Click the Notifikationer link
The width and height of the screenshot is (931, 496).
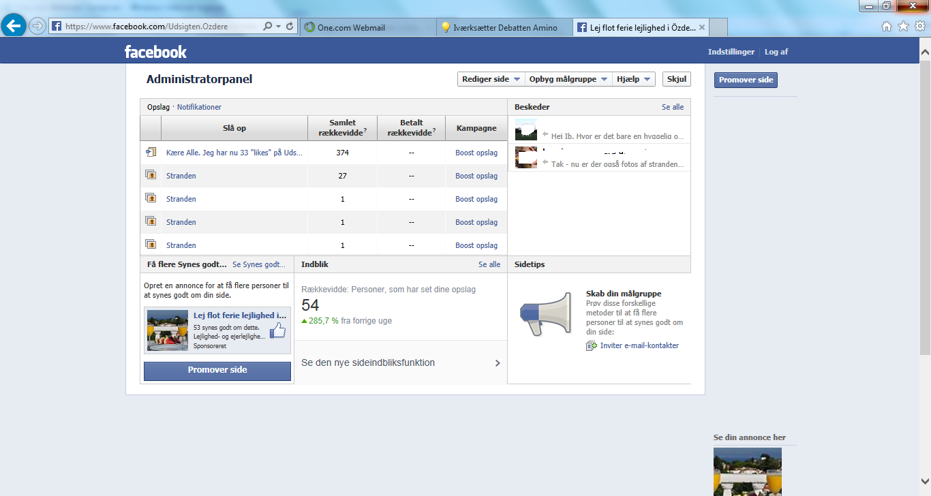[x=199, y=107]
